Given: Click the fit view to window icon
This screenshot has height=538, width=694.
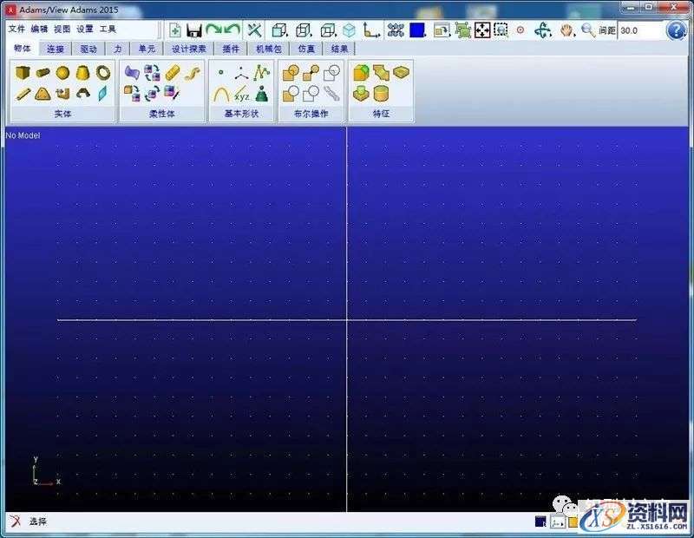Looking at the screenshot, I should (482, 30).
